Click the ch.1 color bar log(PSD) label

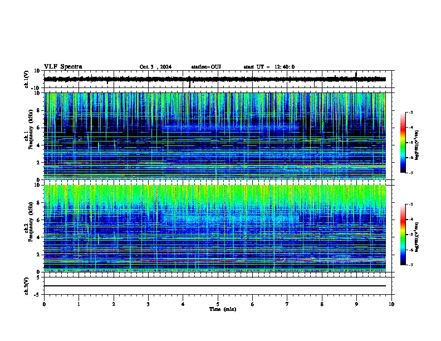416,145
